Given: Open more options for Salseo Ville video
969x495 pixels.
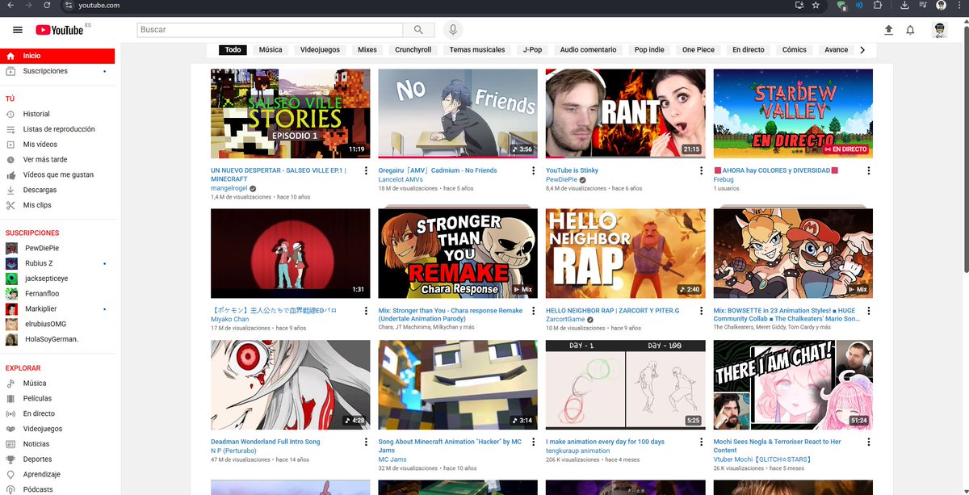Looking at the screenshot, I should 366,171.
